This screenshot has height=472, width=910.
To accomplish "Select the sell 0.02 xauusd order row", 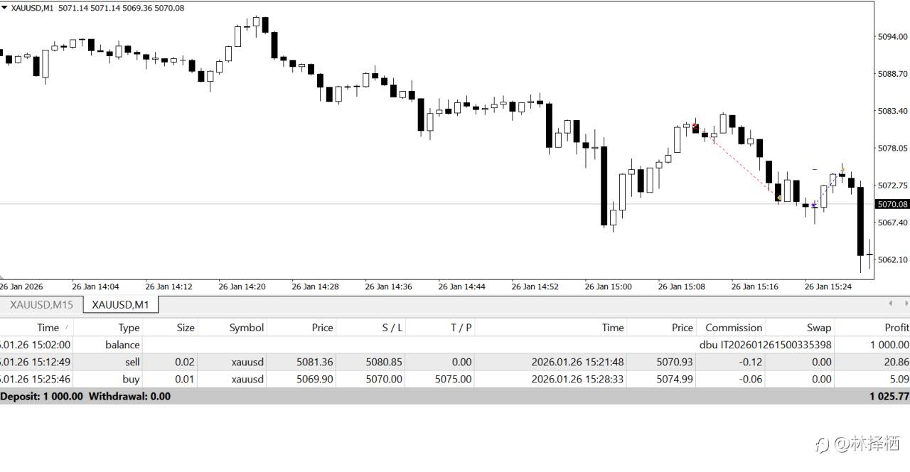I will 455,362.
